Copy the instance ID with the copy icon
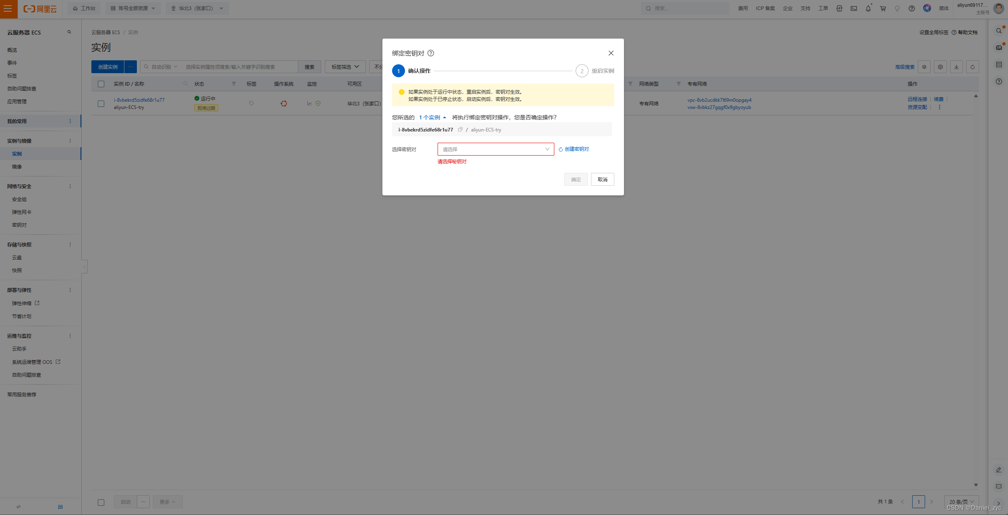The image size is (1008, 515). (460, 129)
